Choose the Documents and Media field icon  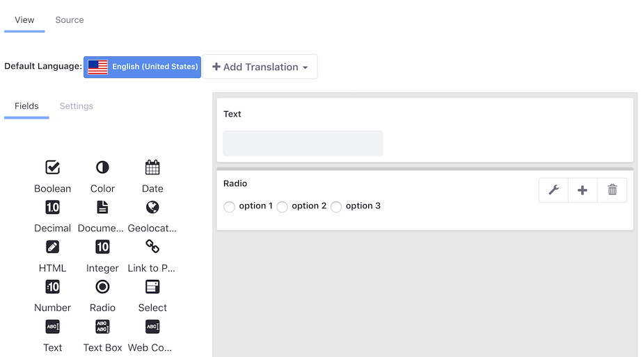tap(102, 207)
